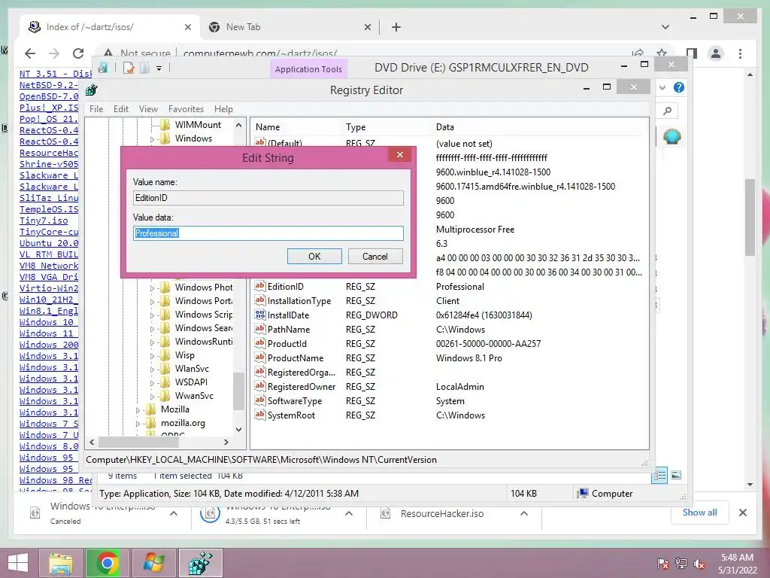
Task: Click the Registry Editor title bar icon
Action: pyautogui.click(x=91, y=90)
